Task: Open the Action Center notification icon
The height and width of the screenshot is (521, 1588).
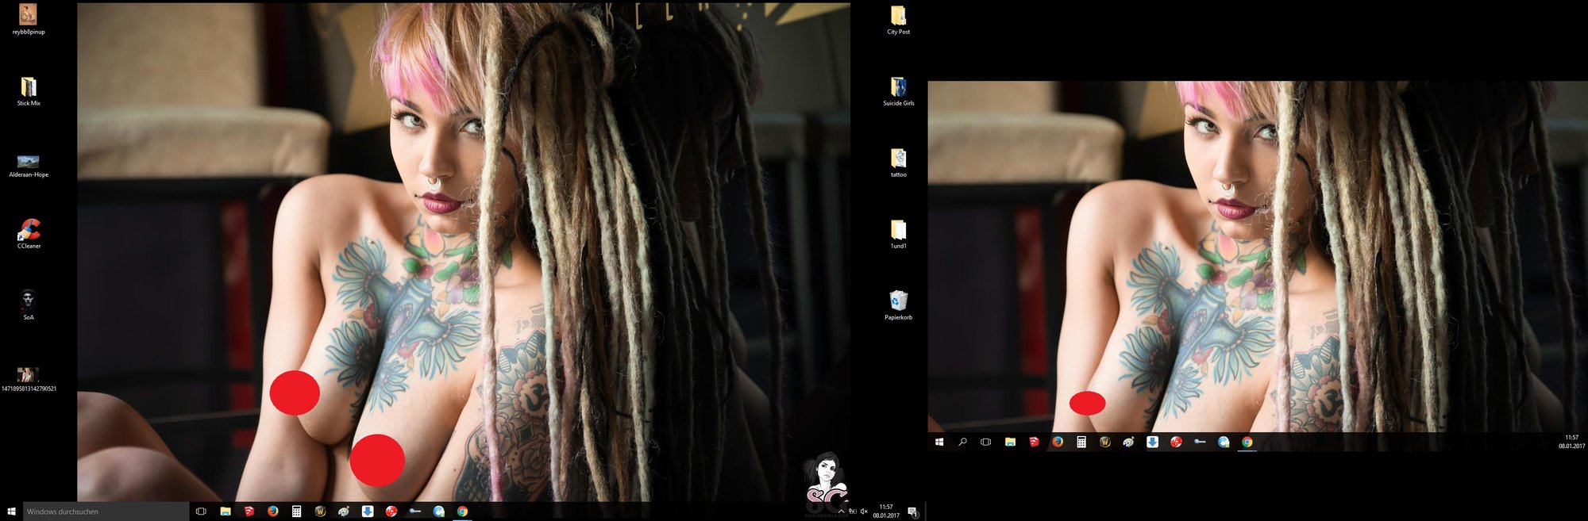Action: [912, 511]
